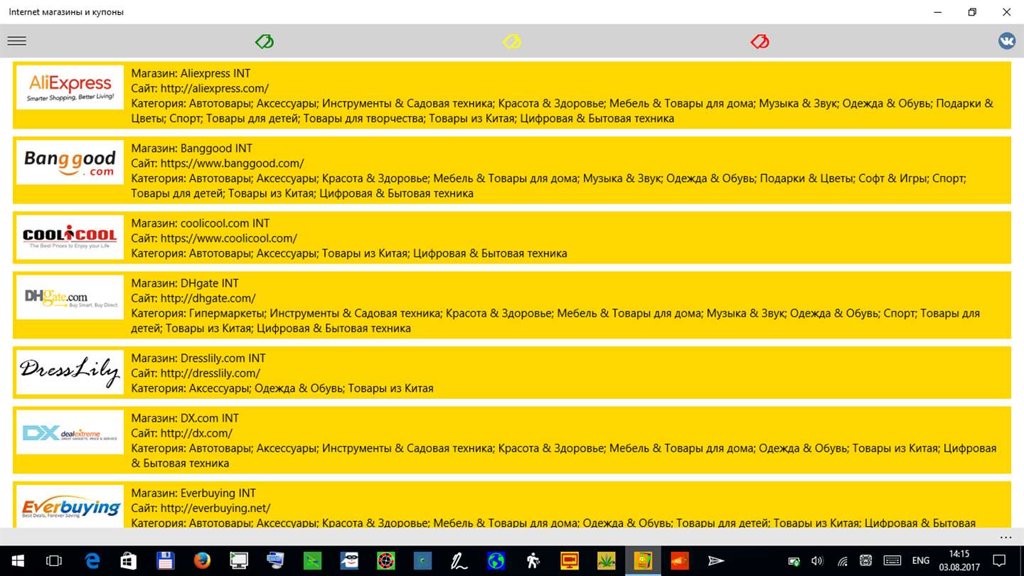Open the Windows Store taskbar icon

click(129, 560)
